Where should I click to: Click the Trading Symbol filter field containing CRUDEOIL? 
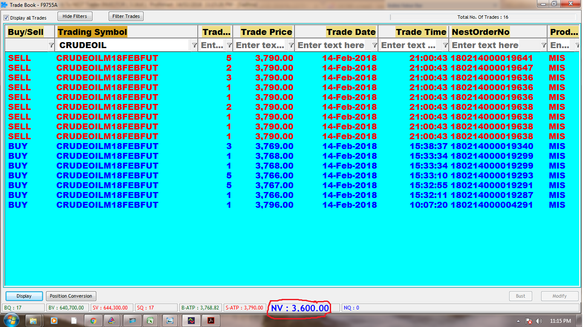click(124, 45)
